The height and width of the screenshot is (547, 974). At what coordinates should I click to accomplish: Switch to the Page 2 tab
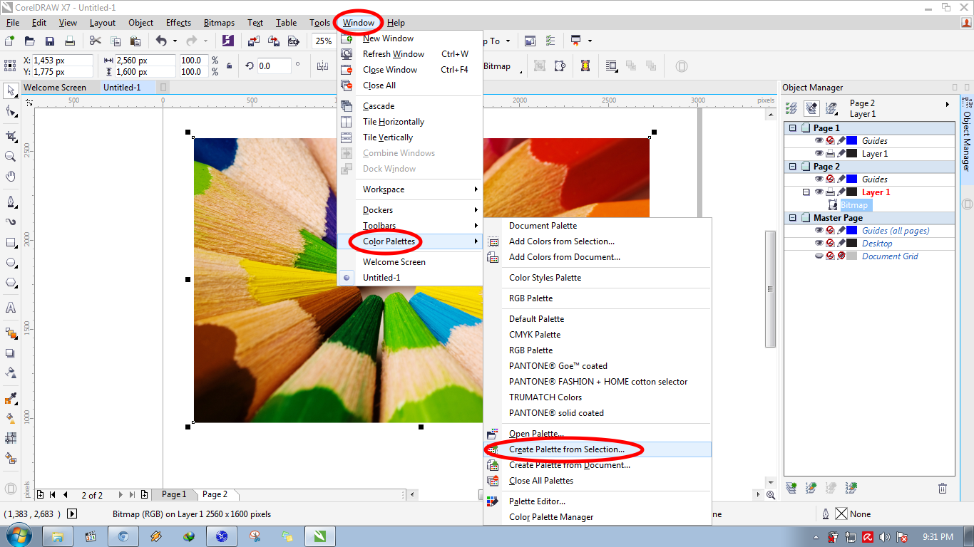(215, 494)
